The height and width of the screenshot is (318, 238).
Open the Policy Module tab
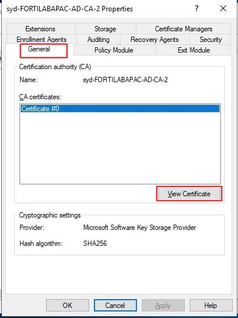pos(114,50)
